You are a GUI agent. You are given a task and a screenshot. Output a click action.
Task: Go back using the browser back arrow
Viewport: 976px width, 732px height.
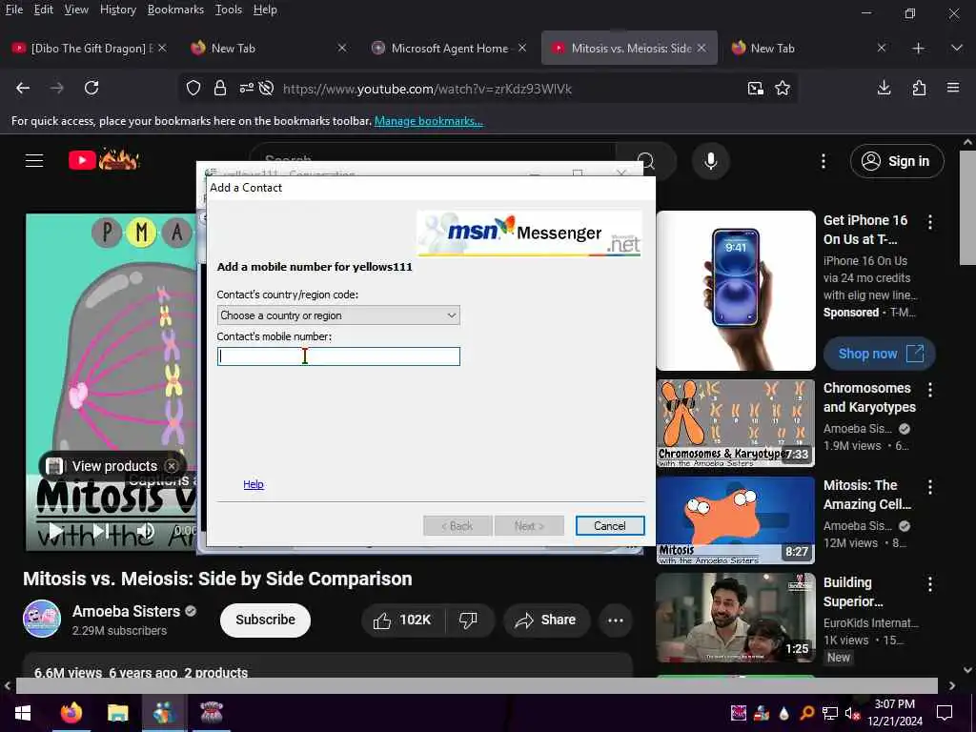(x=23, y=89)
